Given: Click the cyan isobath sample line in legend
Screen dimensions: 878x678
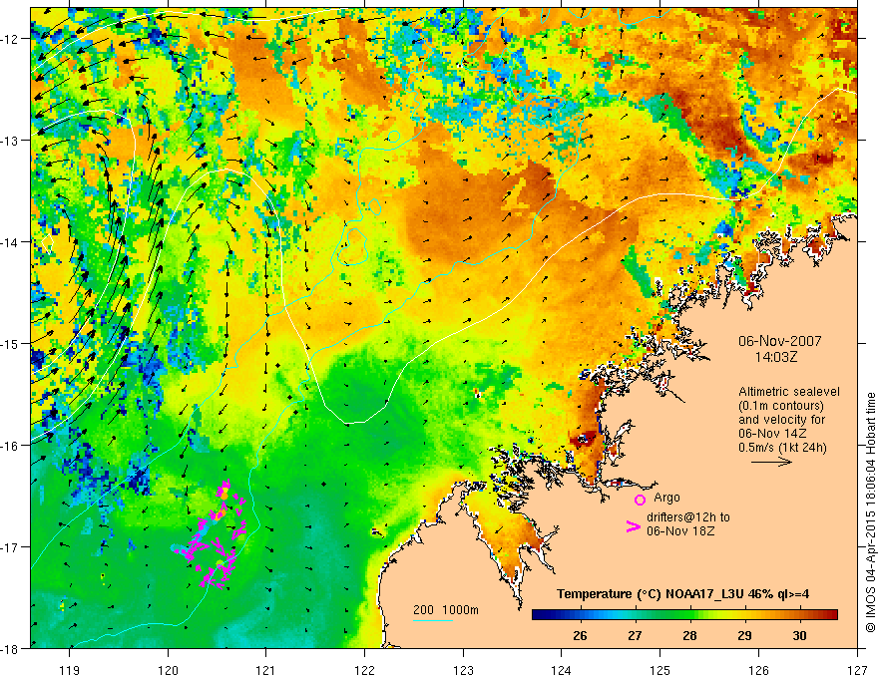Looking at the screenshot, I should [433, 620].
